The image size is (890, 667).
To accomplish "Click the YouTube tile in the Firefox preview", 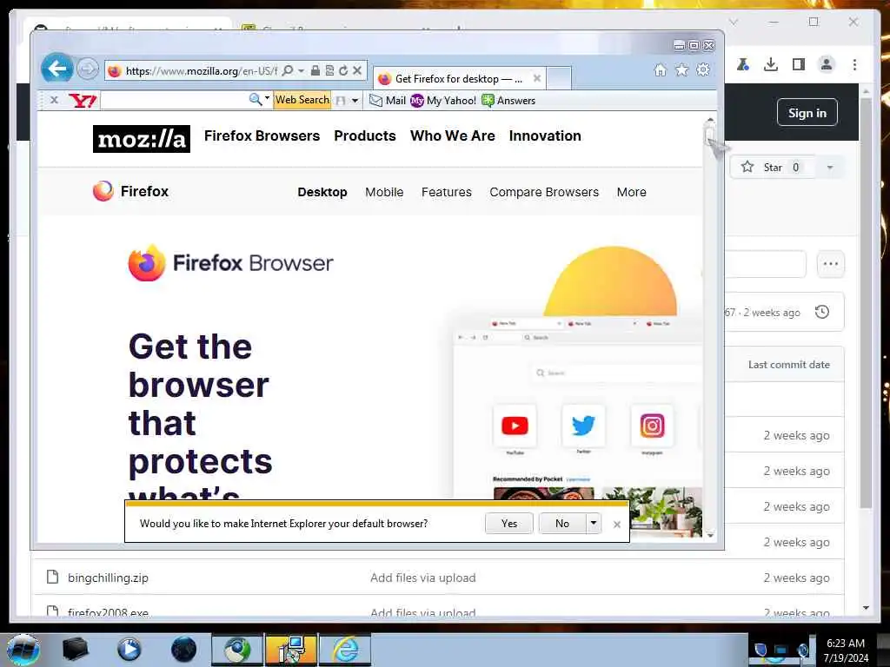I will [x=515, y=426].
